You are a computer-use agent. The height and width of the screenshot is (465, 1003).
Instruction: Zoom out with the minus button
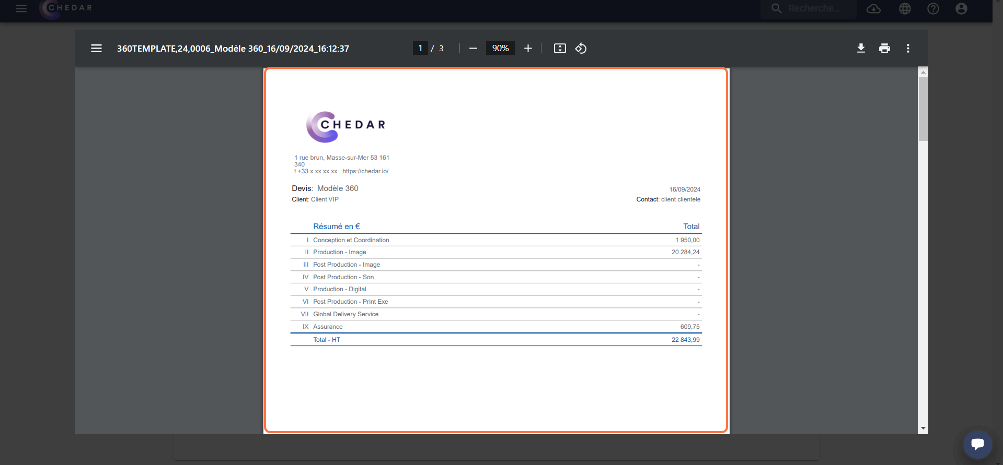click(x=473, y=48)
